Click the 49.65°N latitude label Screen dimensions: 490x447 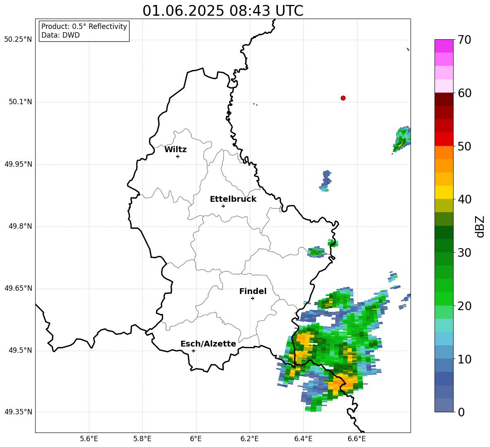[x=18, y=288]
